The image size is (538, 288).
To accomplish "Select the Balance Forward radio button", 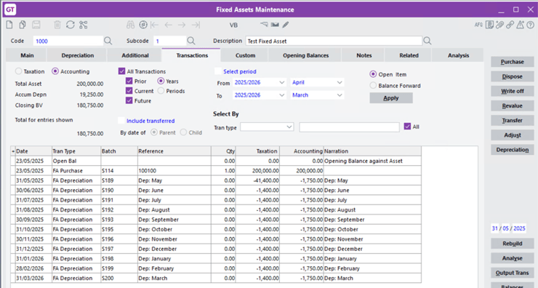I will click(373, 86).
